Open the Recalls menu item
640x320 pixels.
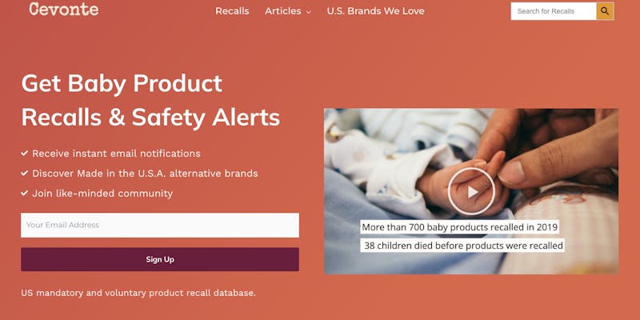click(x=232, y=11)
